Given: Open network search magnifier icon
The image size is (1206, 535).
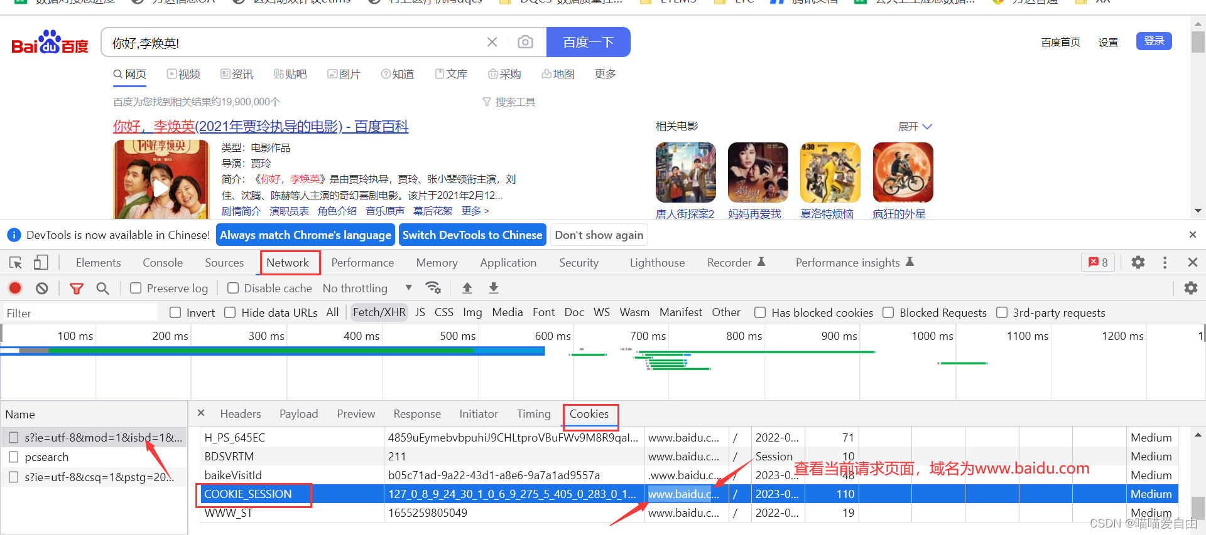Looking at the screenshot, I should coord(102,289).
